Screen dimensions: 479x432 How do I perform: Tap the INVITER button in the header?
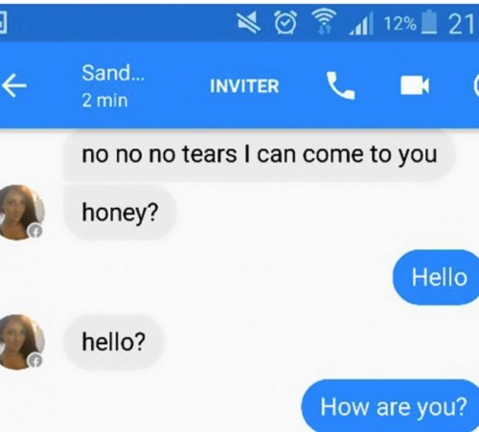pos(244,86)
